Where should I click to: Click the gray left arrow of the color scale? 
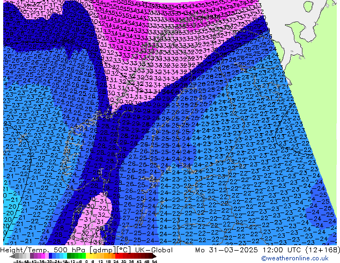tap(12, 256)
